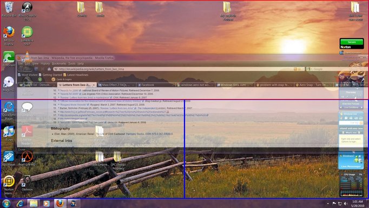The height and width of the screenshot is (208, 369).
Task: Open the LimeWire desktop shortcut
Action: (27, 36)
